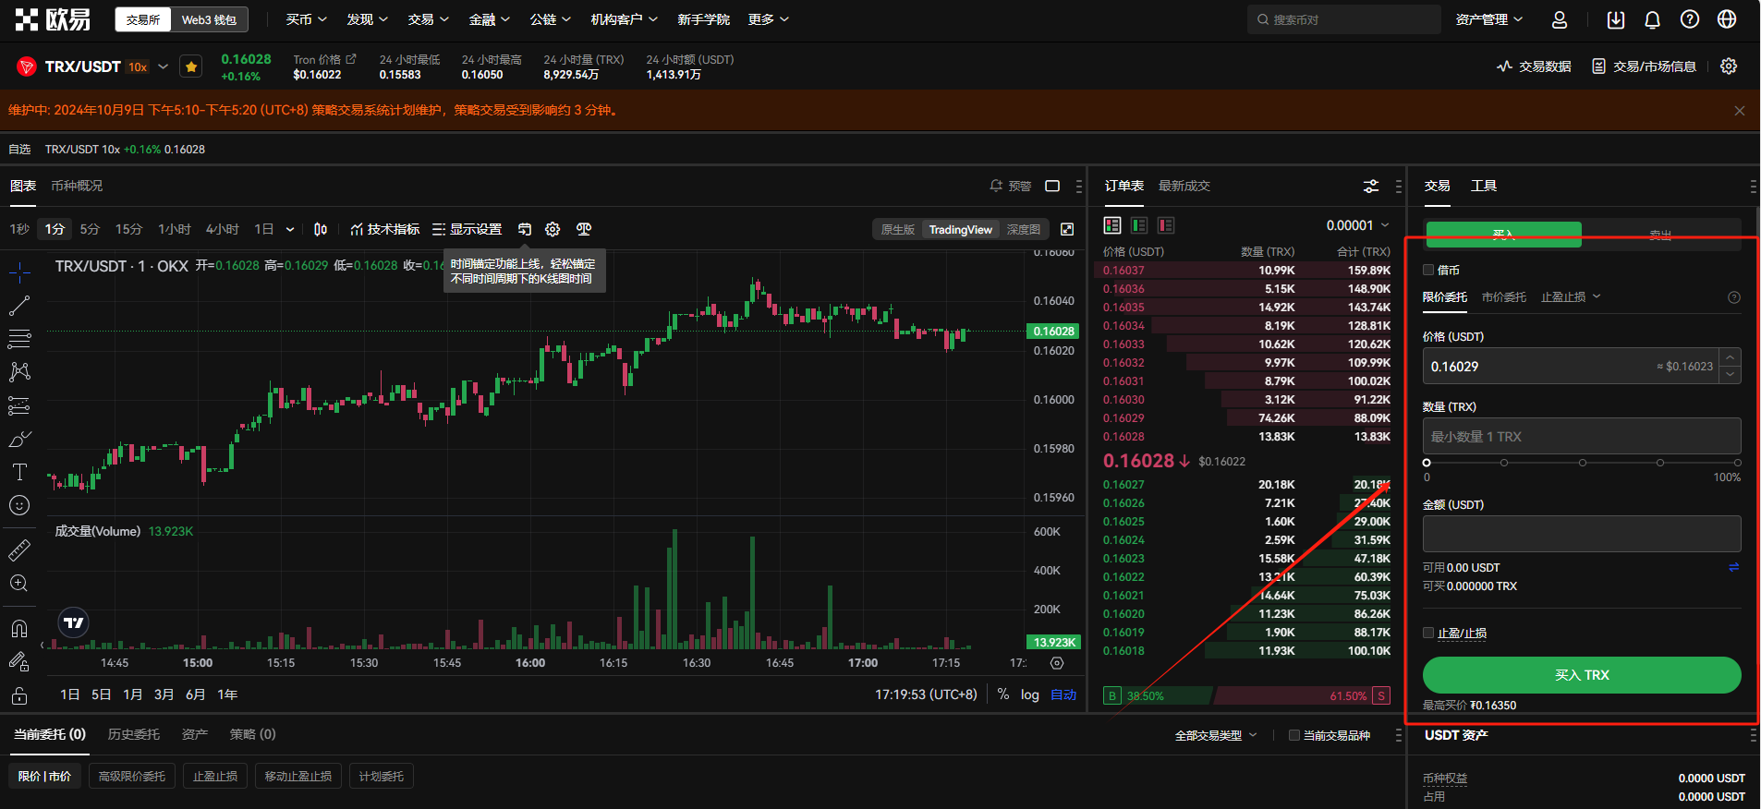The image size is (1761, 809).
Task: Open 资产管理 dropdown
Action: pyautogui.click(x=1489, y=19)
